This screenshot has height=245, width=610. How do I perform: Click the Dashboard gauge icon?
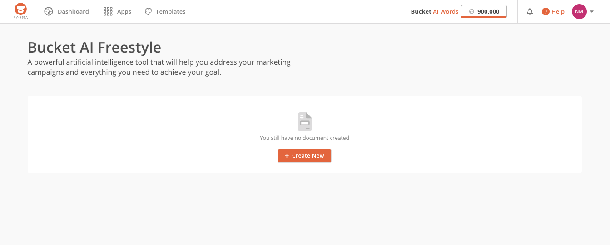tap(49, 11)
